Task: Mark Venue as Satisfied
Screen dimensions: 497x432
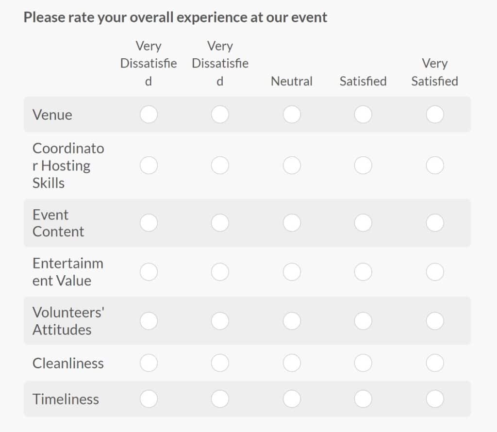Action: click(x=363, y=115)
